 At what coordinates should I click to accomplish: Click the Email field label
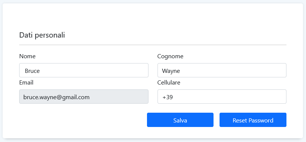26,83
